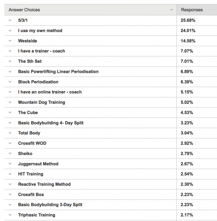
Task: Open the arrow beside The Cube
Action: [x=10, y=113]
